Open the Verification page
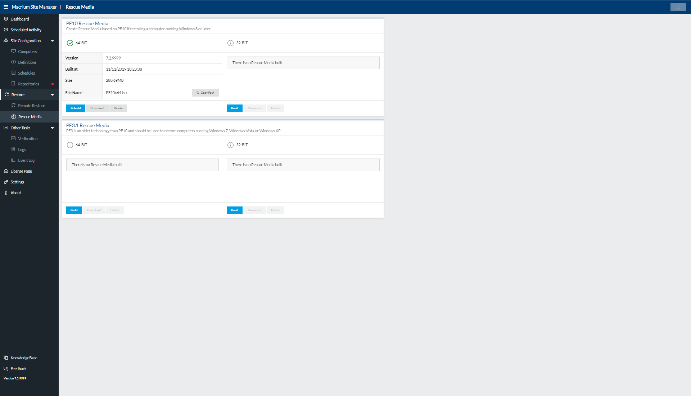This screenshot has height=396, width=691. (27, 138)
